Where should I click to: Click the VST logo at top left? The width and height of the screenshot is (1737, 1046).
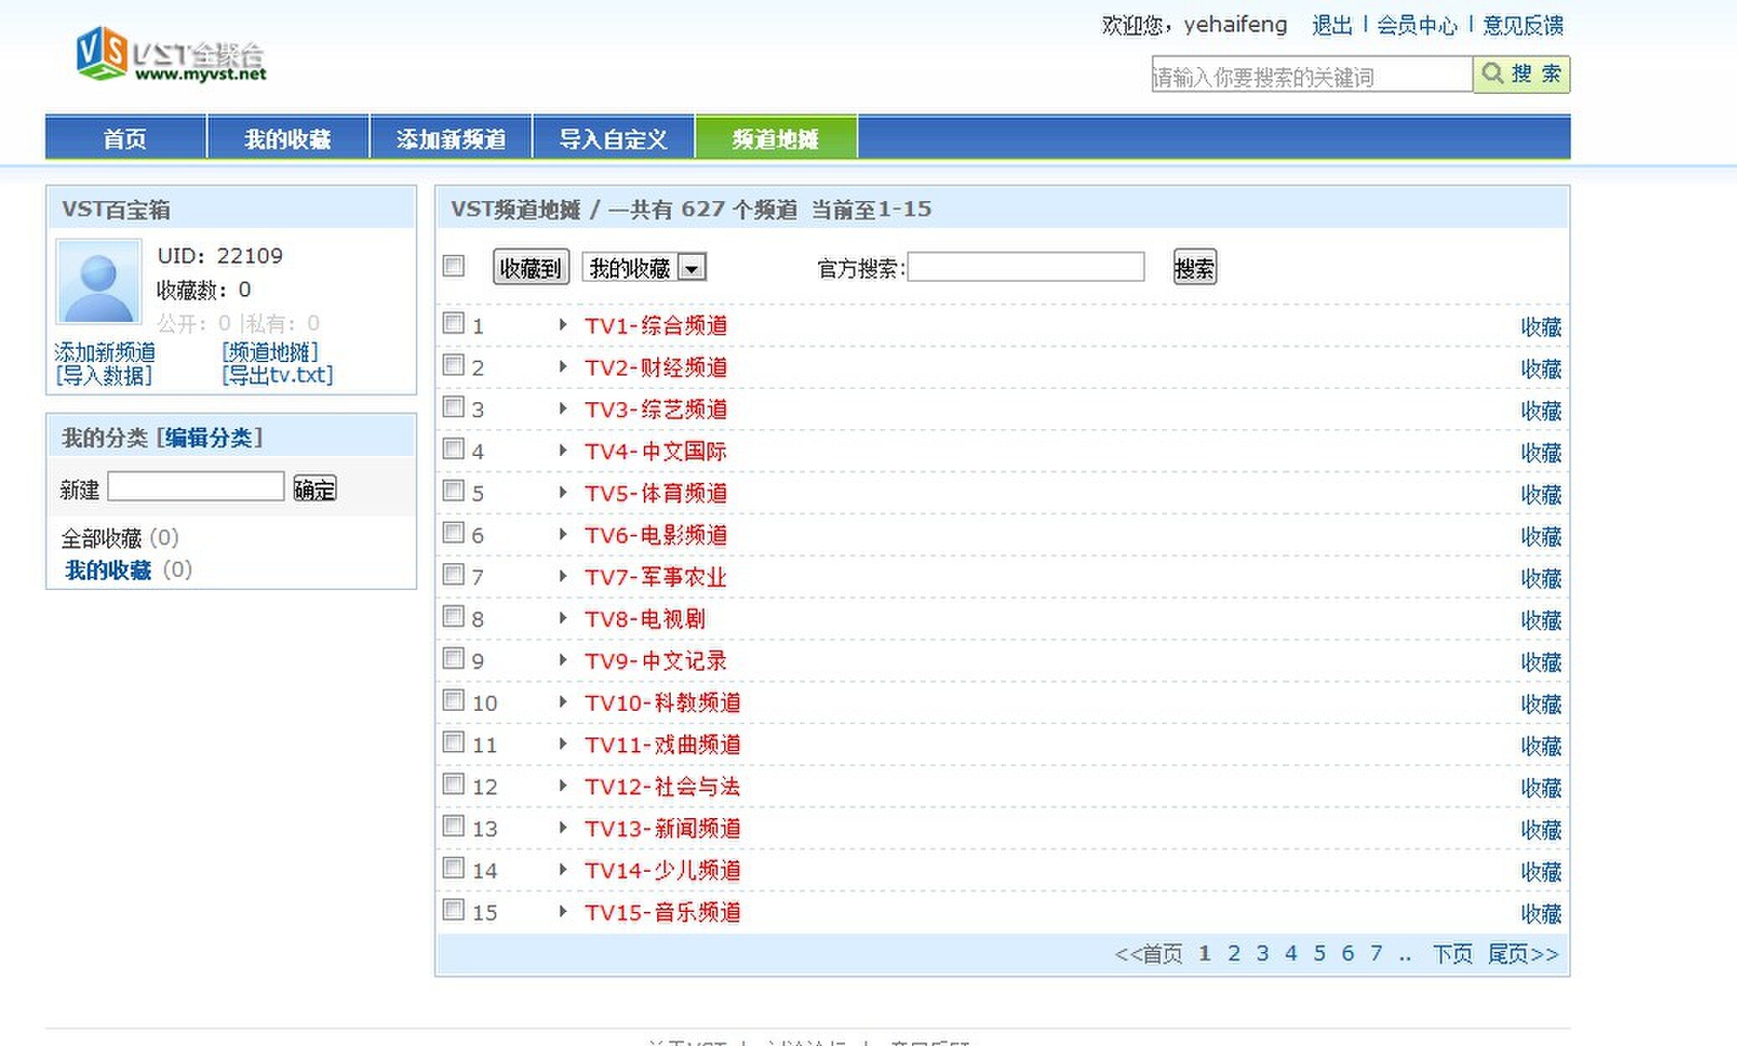tap(171, 54)
